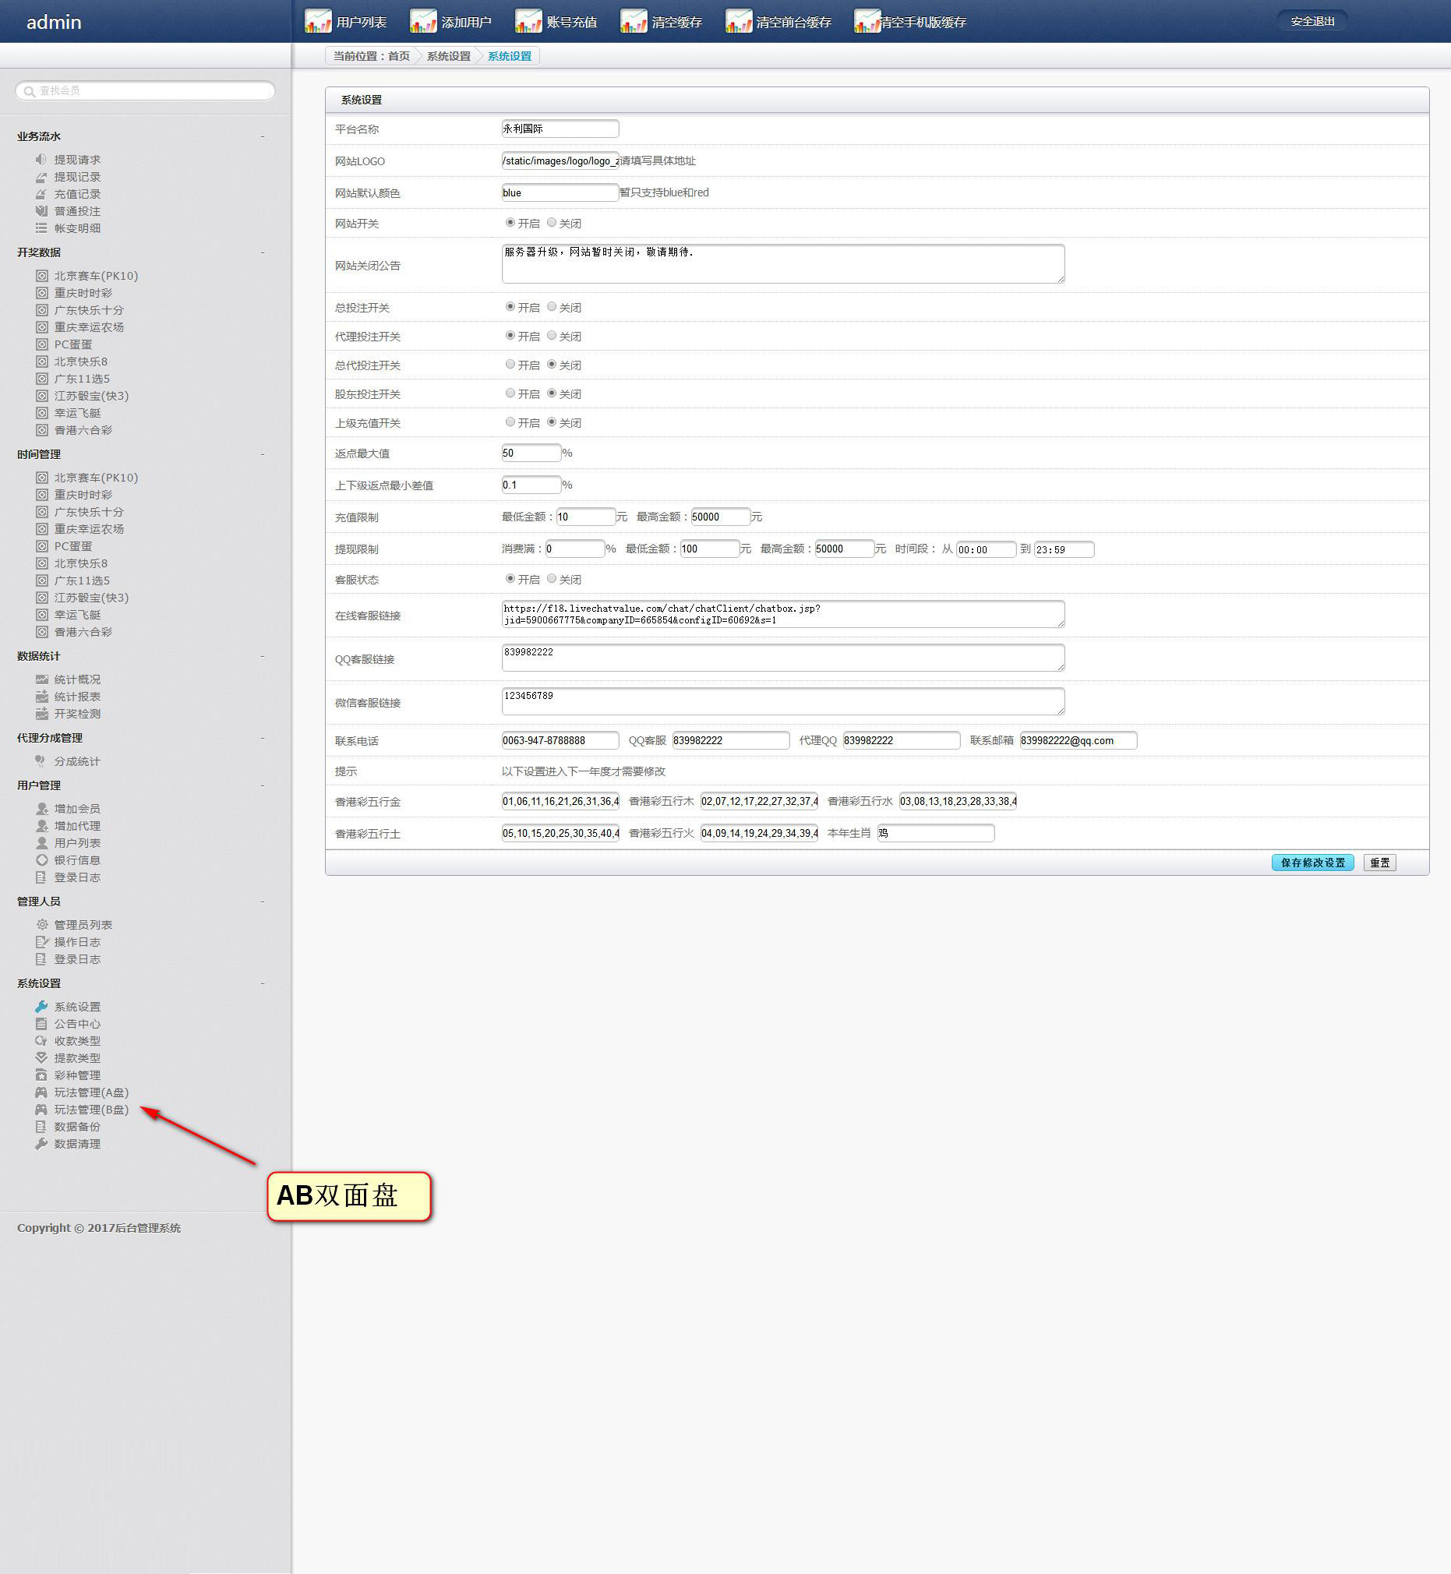Open 用户列表 in the sidebar 用户管理
Image resolution: width=1451 pixels, height=1574 pixels.
coord(77,843)
